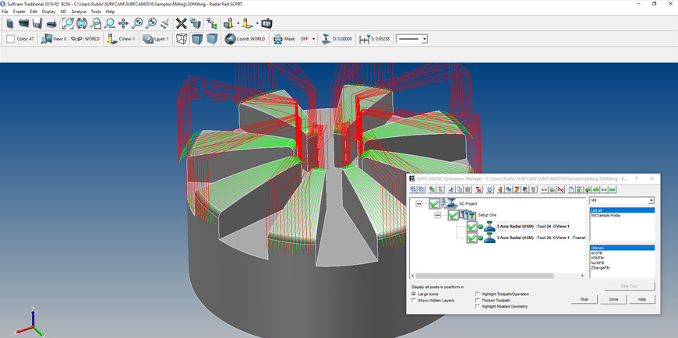
Task: Click the question mark in Operations Manager title
Action: pyautogui.click(x=636, y=178)
